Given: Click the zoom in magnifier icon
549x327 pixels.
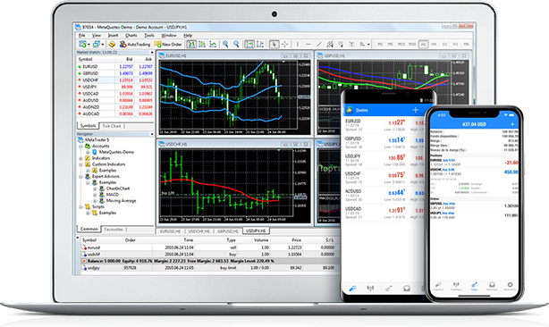Looking at the screenshot, I should pyautogui.click(x=225, y=44).
